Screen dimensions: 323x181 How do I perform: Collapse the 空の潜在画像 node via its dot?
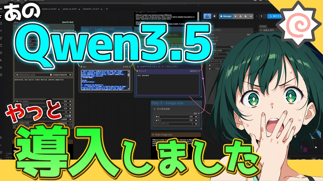[x=155, y=109]
